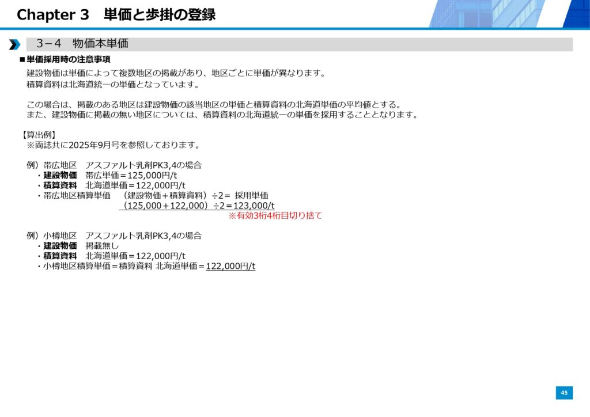Click the 掲載無し text in the Otaru example
Image resolution: width=590 pixels, height=417 pixels.
(102, 246)
